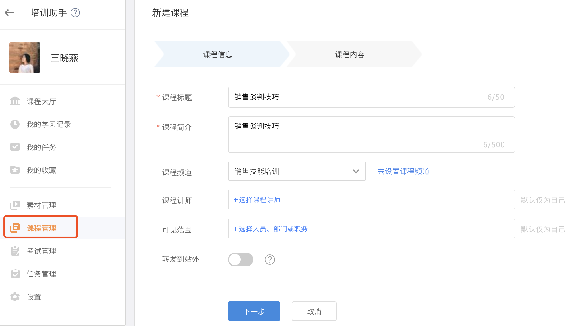This screenshot has width=580, height=326.
Task: Open 去设置课程频道 link
Action: (x=403, y=171)
